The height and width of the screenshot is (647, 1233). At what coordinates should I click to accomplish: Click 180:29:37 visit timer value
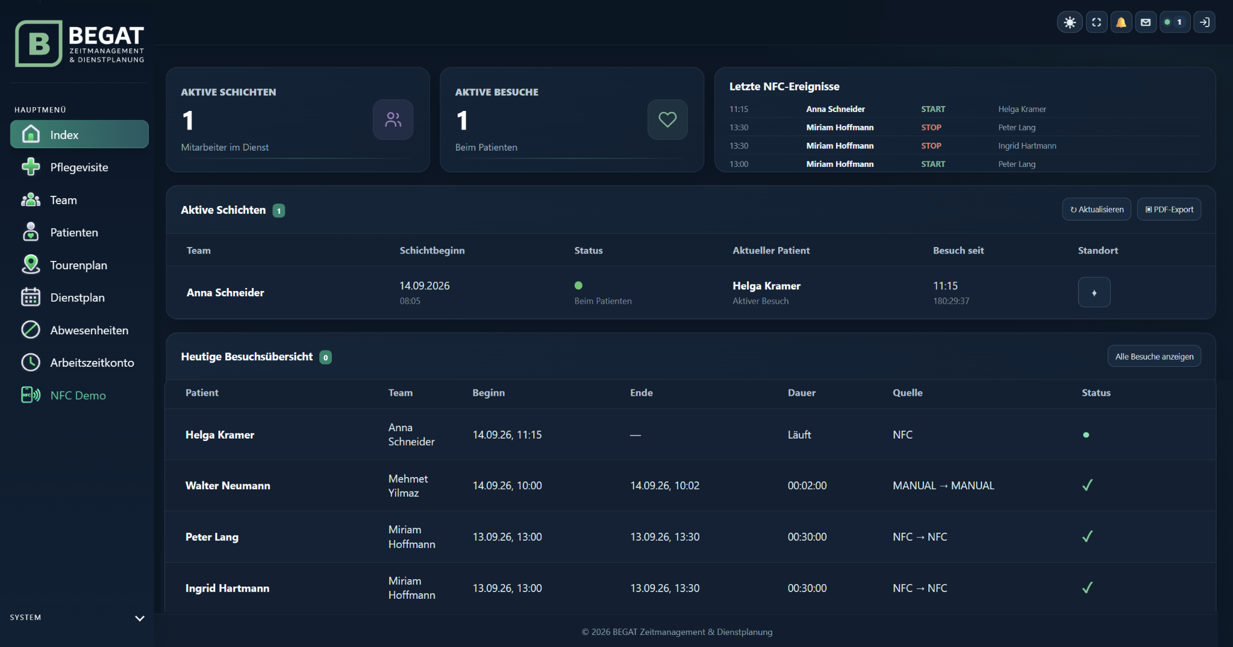point(951,301)
